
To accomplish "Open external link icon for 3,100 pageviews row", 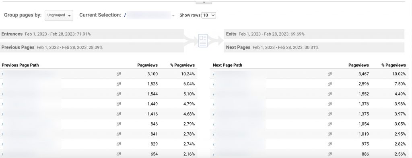I will coord(119,74).
